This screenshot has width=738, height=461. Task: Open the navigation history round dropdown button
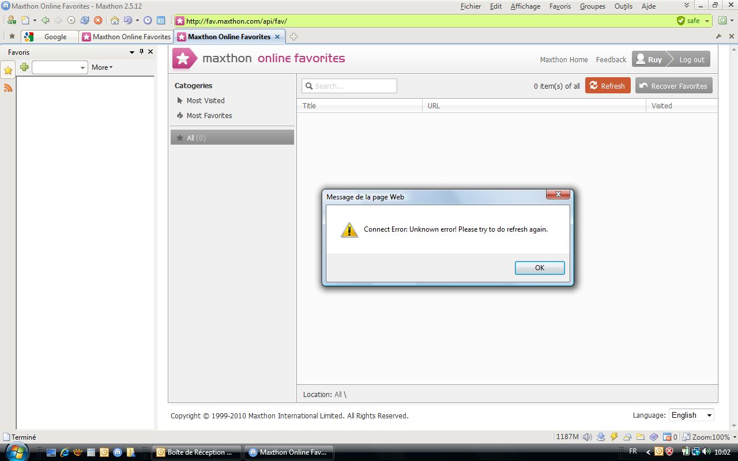[x=71, y=20]
